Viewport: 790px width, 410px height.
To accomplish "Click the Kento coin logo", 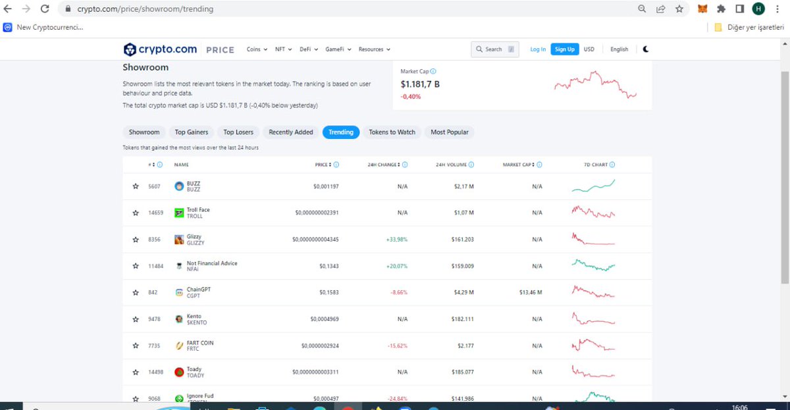I will (x=179, y=319).
